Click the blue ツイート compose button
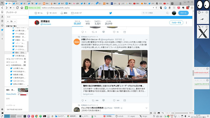The width and height of the screenshot is (210, 118). coord(183,13)
